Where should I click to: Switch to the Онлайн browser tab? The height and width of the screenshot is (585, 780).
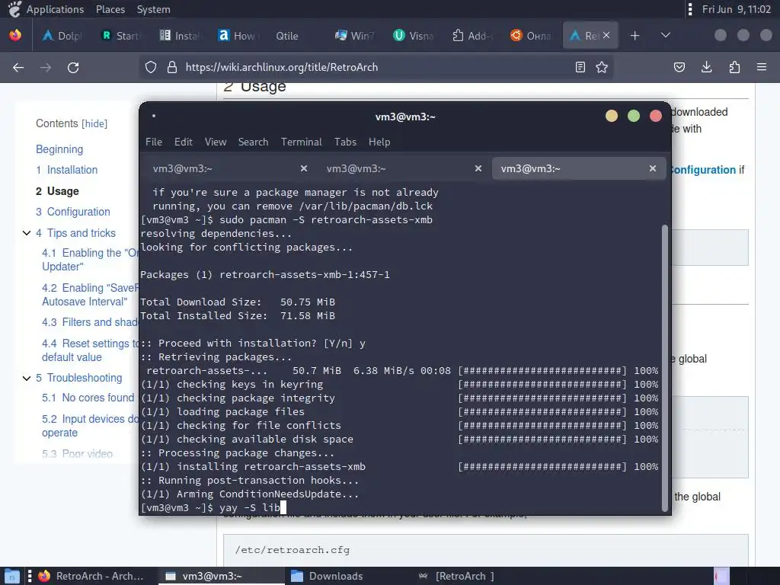coord(530,35)
